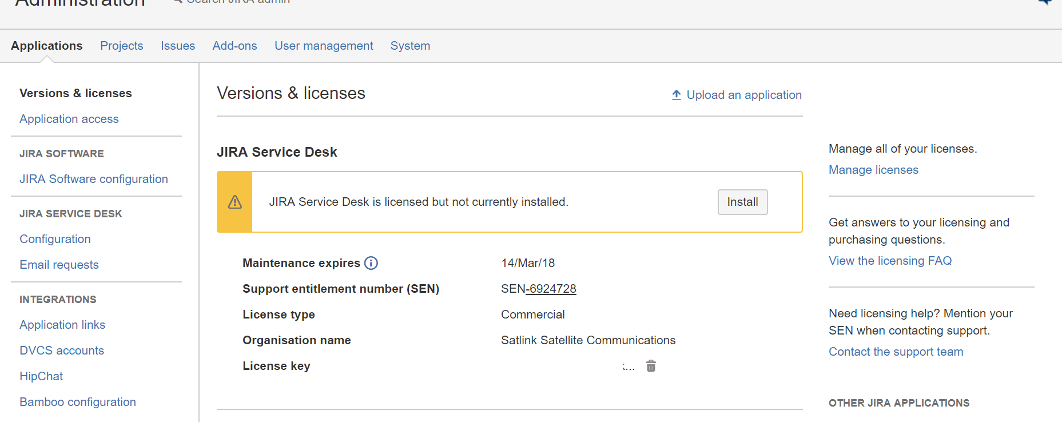Click the JIRA Service Desk heading
The height and width of the screenshot is (422, 1062).
tap(277, 152)
